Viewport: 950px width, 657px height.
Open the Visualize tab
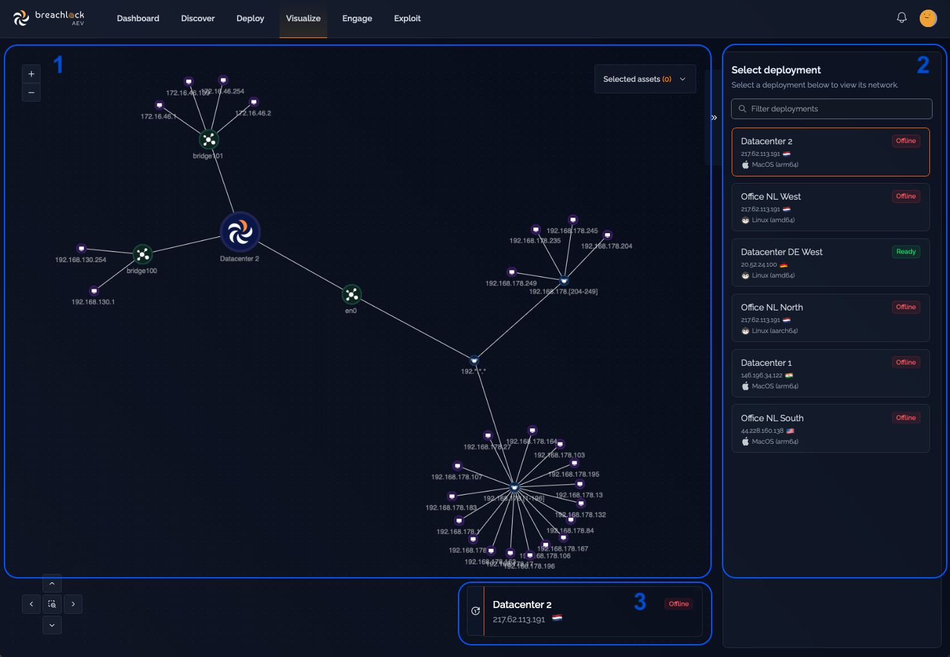tap(303, 19)
